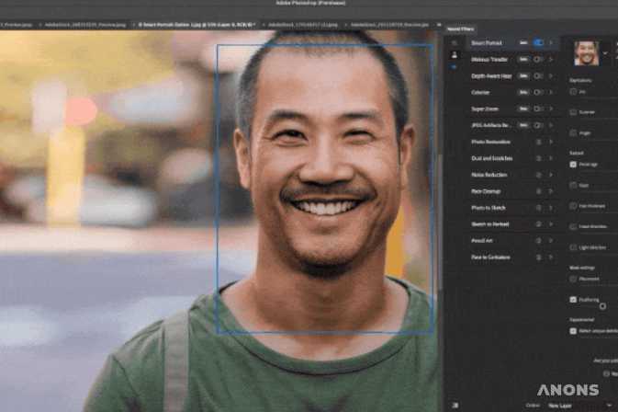Screen dimensions: 618x412
Task: Download the Dust and Scratches filter via cloud icon
Action: click(538, 158)
